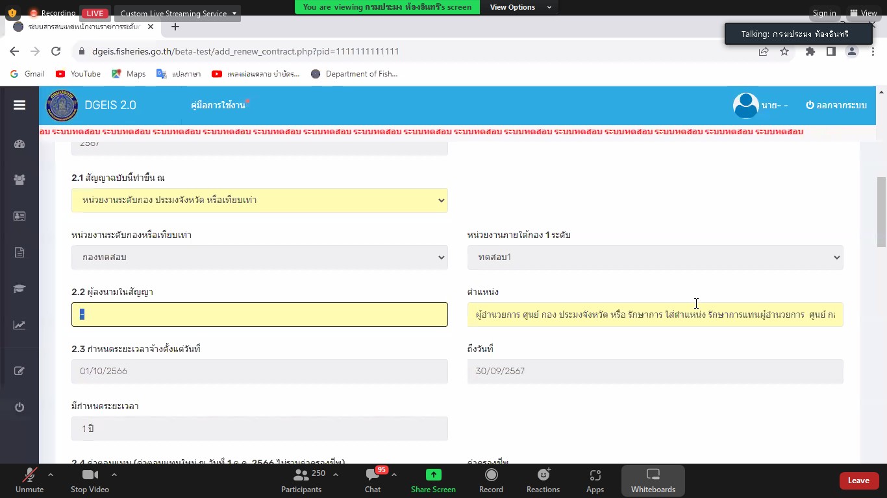
Task: Open the users group icon in sidebar
Action: click(x=19, y=180)
